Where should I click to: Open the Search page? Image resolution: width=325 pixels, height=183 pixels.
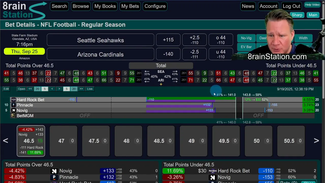coord(59,6)
